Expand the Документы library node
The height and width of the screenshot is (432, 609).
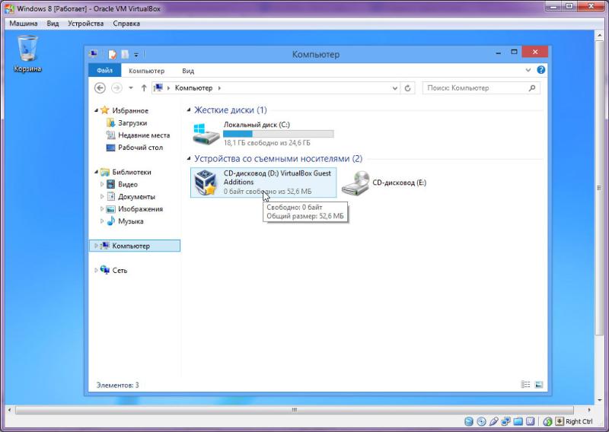click(102, 197)
